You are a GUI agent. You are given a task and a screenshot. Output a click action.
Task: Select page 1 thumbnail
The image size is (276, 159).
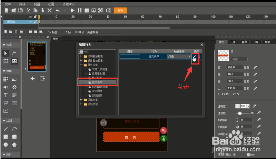(x=37, y=57)
